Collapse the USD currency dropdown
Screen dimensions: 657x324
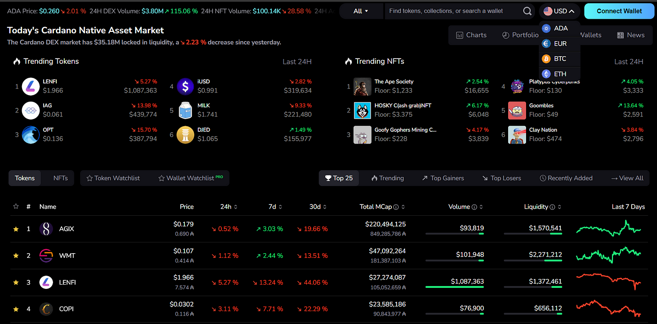click(559, 11)
